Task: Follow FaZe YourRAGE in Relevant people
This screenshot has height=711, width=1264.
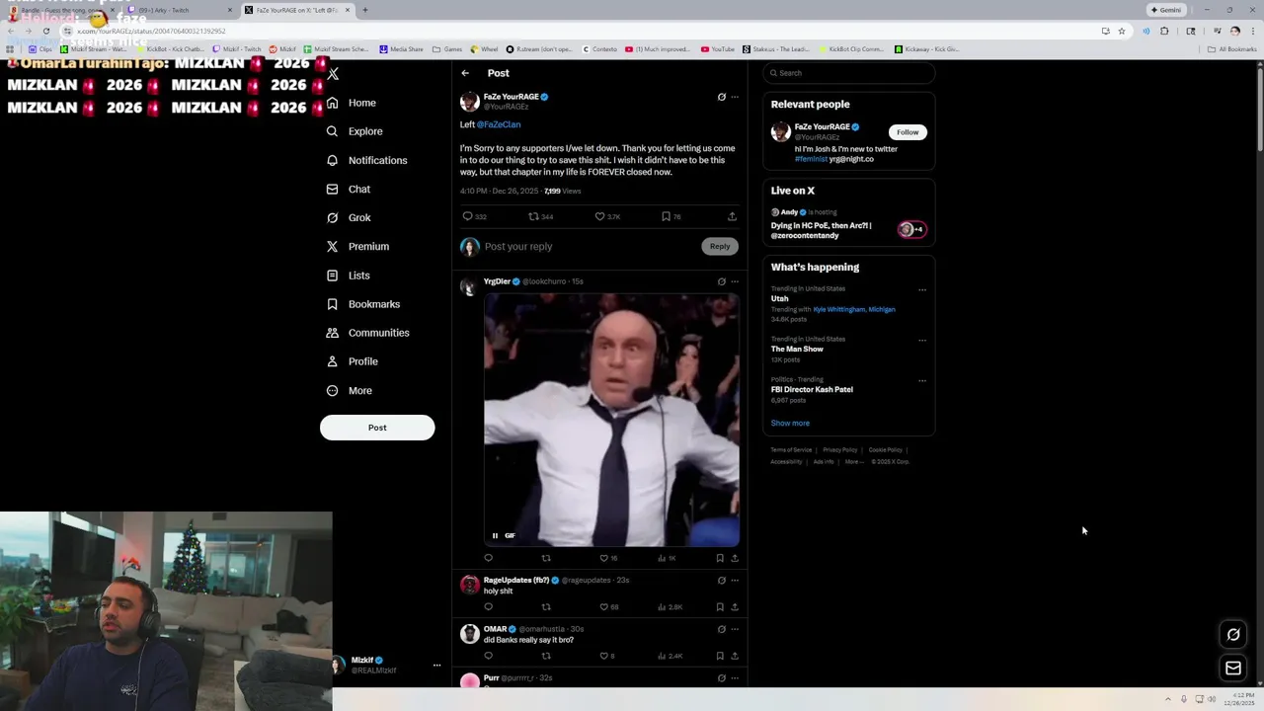Action: (x=908, y=132)
